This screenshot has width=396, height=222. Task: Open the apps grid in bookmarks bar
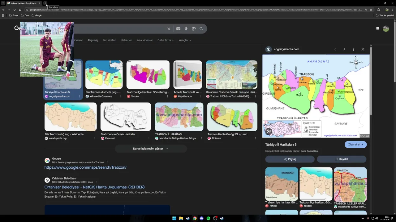3,15
